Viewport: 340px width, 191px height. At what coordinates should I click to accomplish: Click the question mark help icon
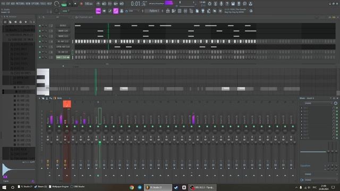(227, 4)
